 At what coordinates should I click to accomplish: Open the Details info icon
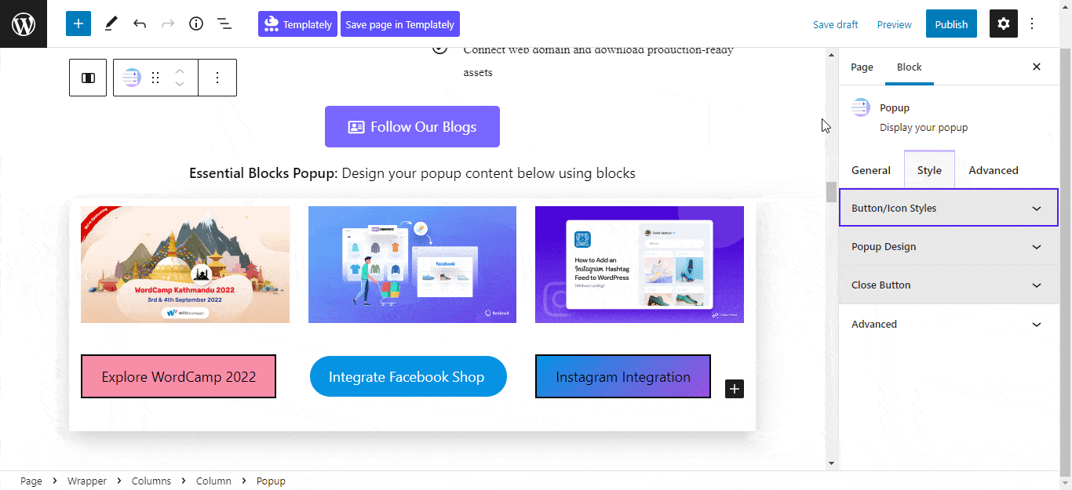coord(196,24)
